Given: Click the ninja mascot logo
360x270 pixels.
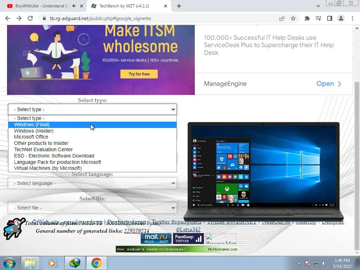Looking at the screenshot, I should tap(14, 229).
